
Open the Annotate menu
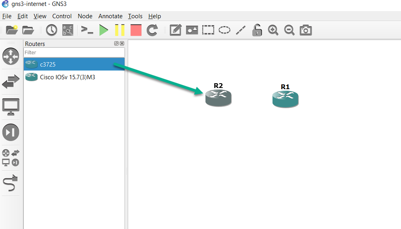111,16
